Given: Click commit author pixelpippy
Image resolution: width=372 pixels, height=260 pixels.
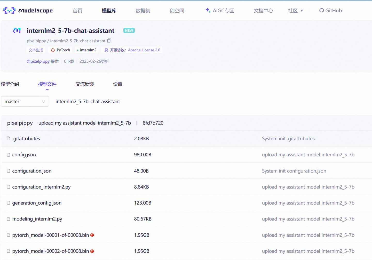Looking at the screenshot, I should tap(20, 123).
